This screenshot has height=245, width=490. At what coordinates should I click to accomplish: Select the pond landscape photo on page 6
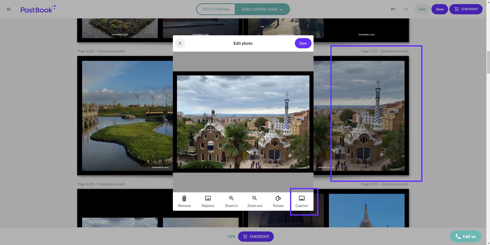[127, 116]
